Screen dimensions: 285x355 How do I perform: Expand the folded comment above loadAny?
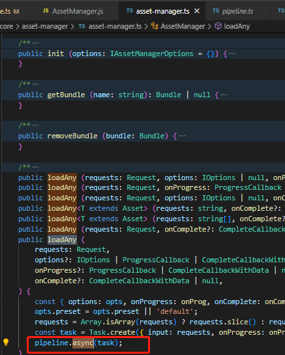pos(35,167)
